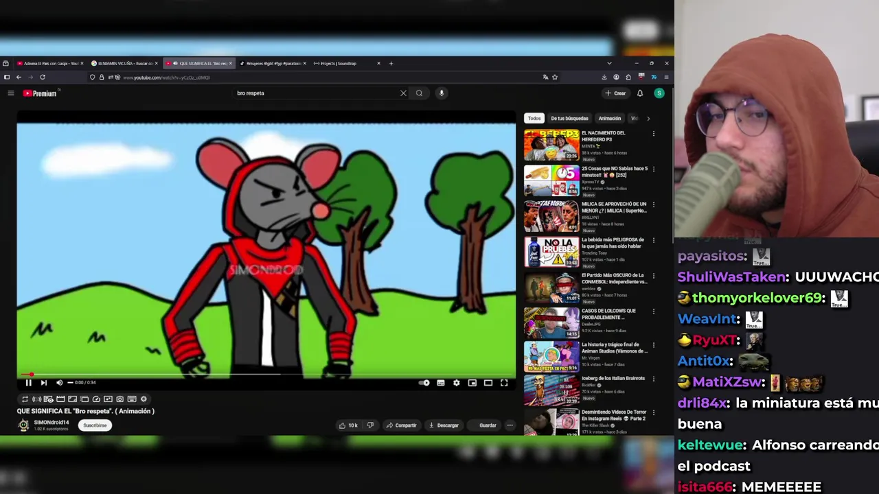The height and width of the screenshot is (494, 879).
Task: Click the Descargar download button
Action: coord(444,425)
